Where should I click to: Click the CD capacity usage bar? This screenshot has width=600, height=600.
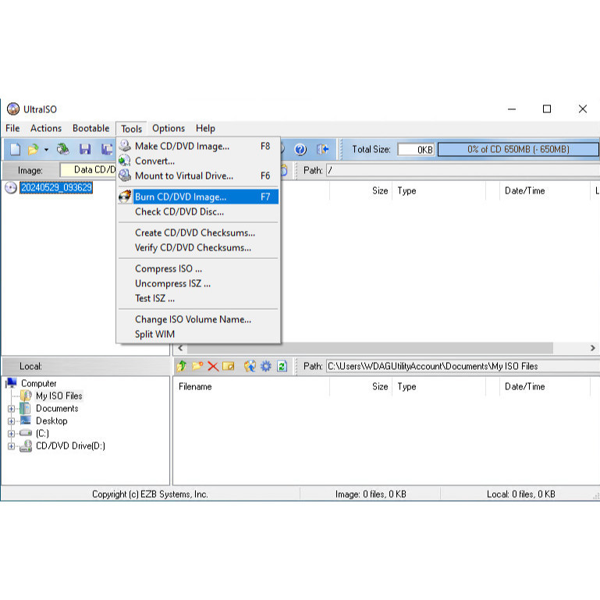point(517,149)
